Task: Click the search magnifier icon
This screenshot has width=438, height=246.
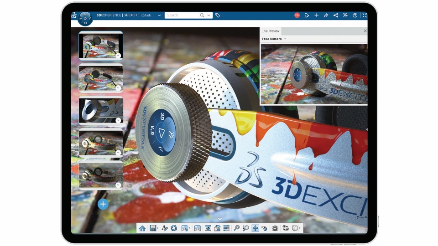Action: pyautogui.click(x=202, y=15)
